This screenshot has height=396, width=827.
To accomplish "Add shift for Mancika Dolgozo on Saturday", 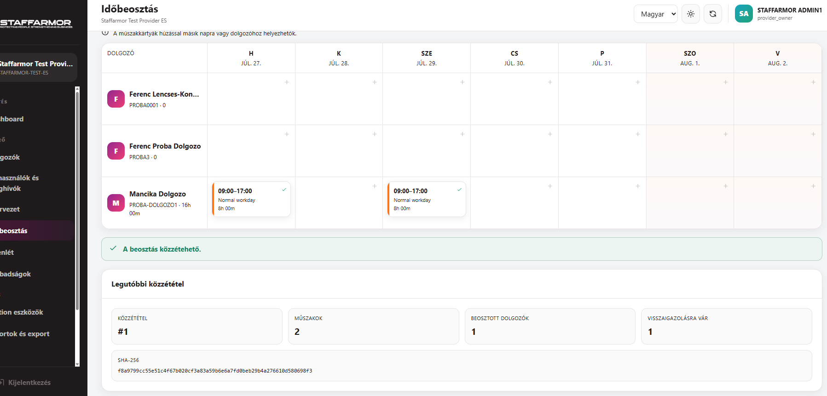I will tap(726, 186).
